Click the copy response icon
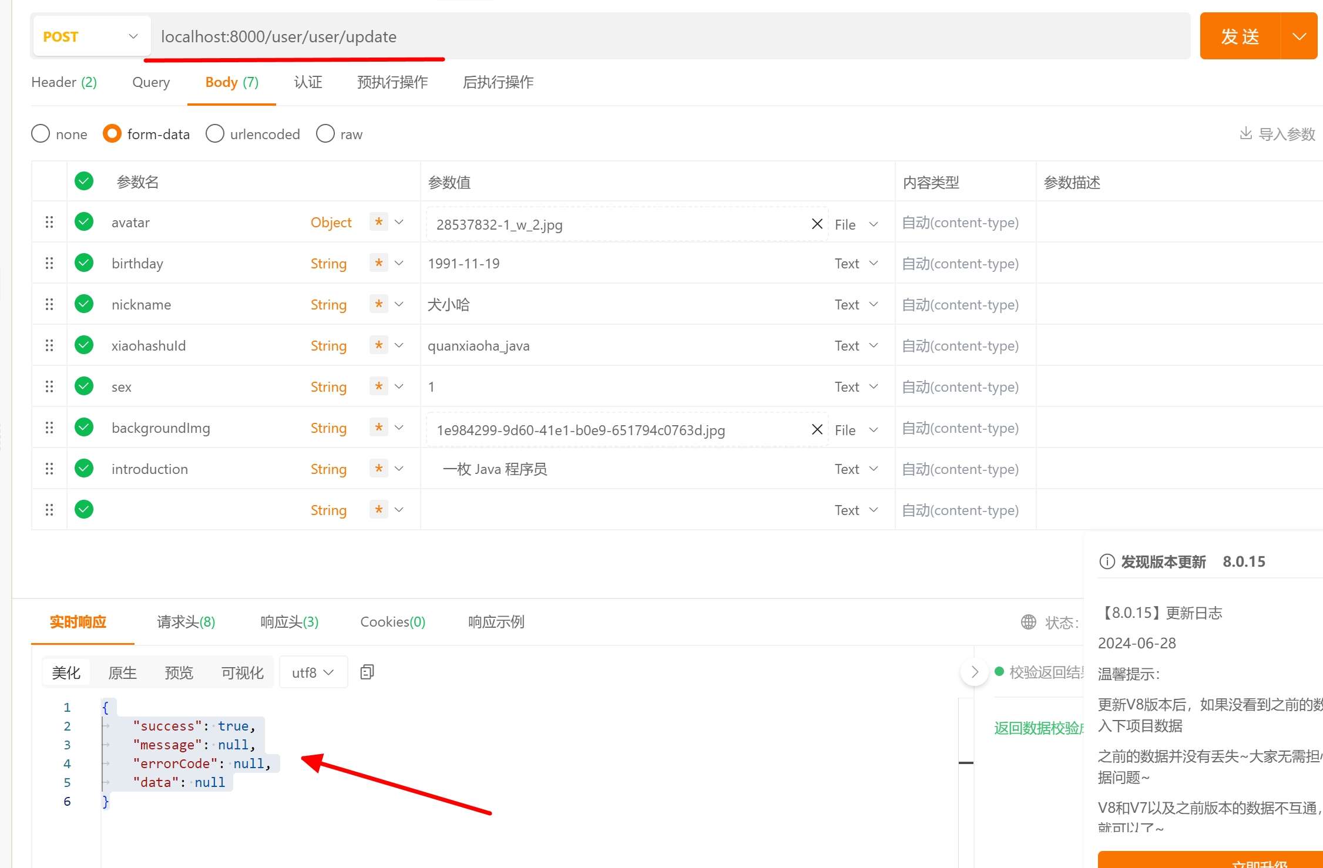Image resolution: width=1323 pixels, height=868 pixels. (367, 672)
